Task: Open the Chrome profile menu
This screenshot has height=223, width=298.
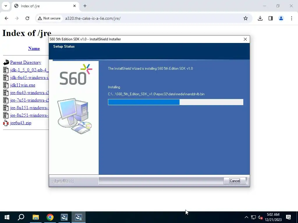Action: (x=281, y=18)
